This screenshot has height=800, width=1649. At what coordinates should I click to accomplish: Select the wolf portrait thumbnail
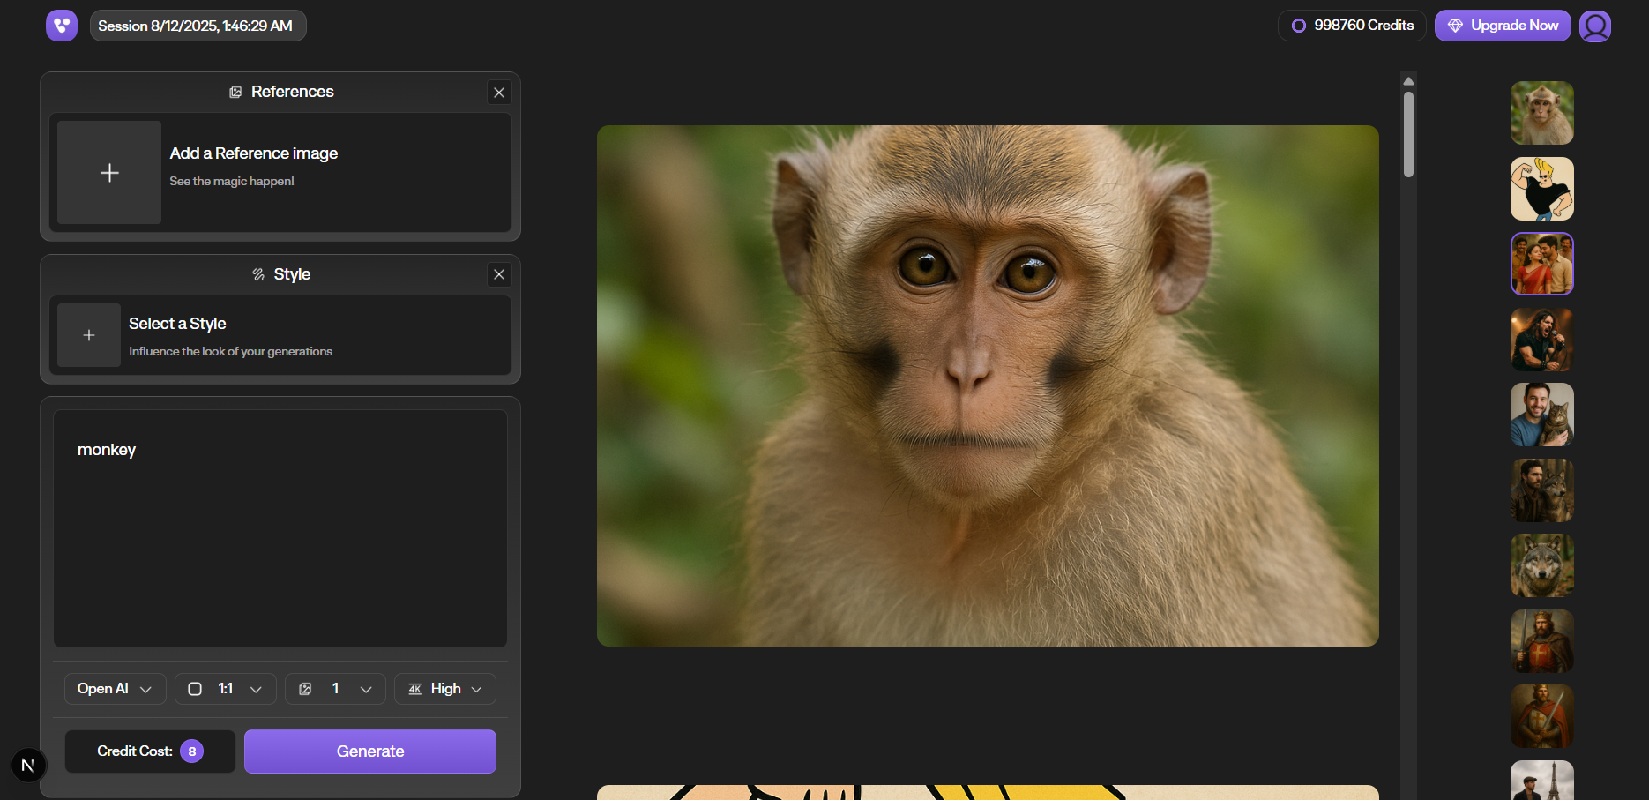pyautogui.click(x=1541, y=565)
